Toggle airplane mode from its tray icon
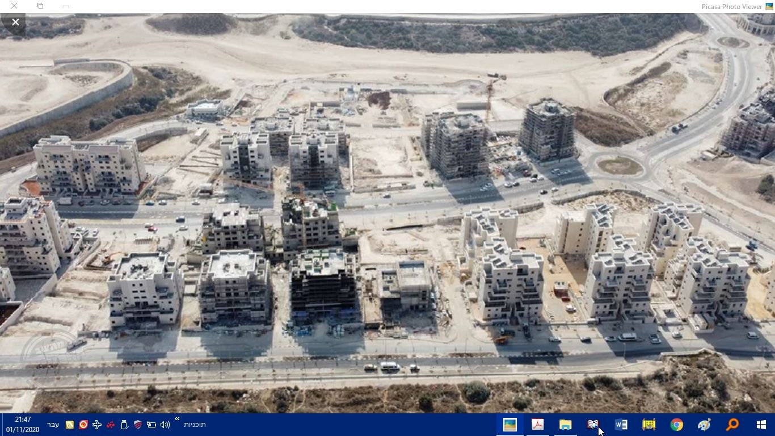Viewport: 775px width, 436px height. tap(97, 424)
